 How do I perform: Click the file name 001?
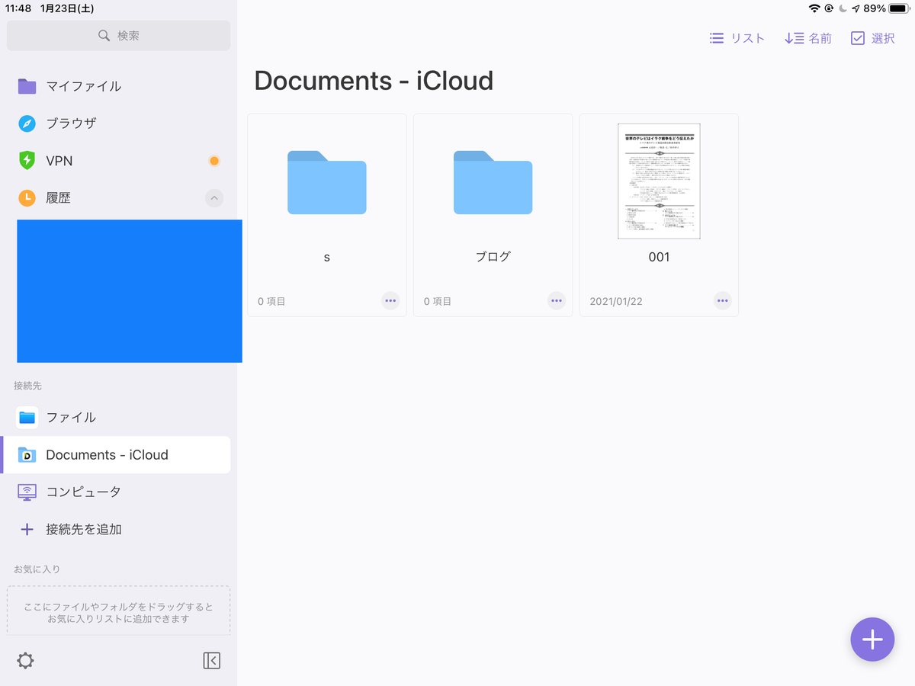pos(659,258)
